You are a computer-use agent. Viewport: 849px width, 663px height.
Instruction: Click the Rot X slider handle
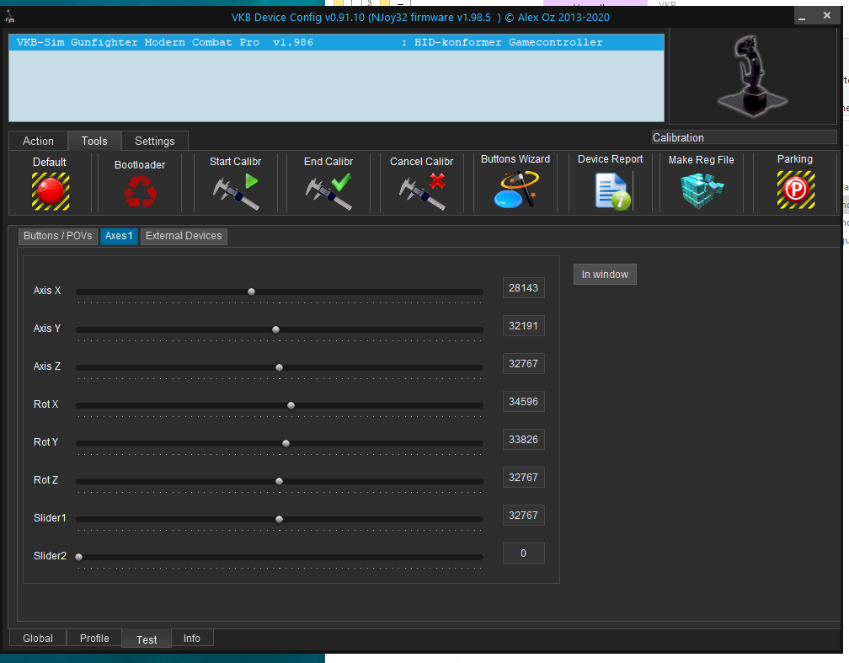(x=291, y=405)
